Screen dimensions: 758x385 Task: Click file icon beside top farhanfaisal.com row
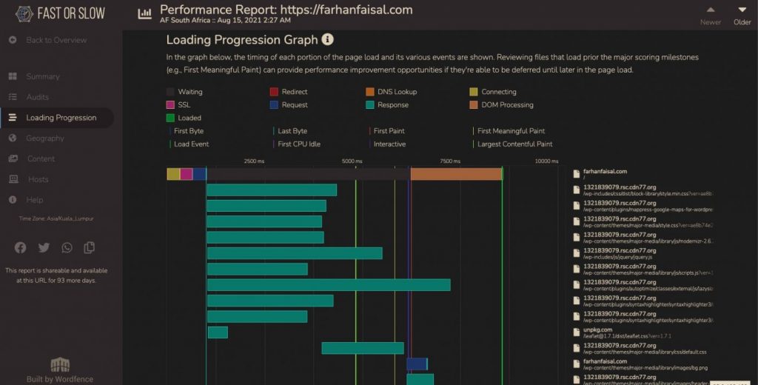pyautogui.click(x=576, y=174)
